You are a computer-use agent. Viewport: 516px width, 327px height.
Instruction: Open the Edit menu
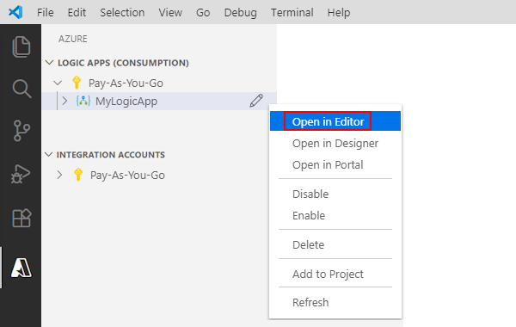pos(77,13)
